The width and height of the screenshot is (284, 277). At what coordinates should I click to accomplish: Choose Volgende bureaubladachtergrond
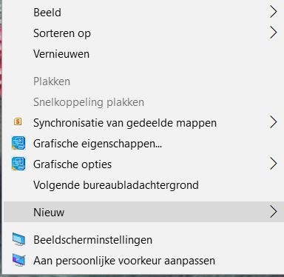pos(116,185)
